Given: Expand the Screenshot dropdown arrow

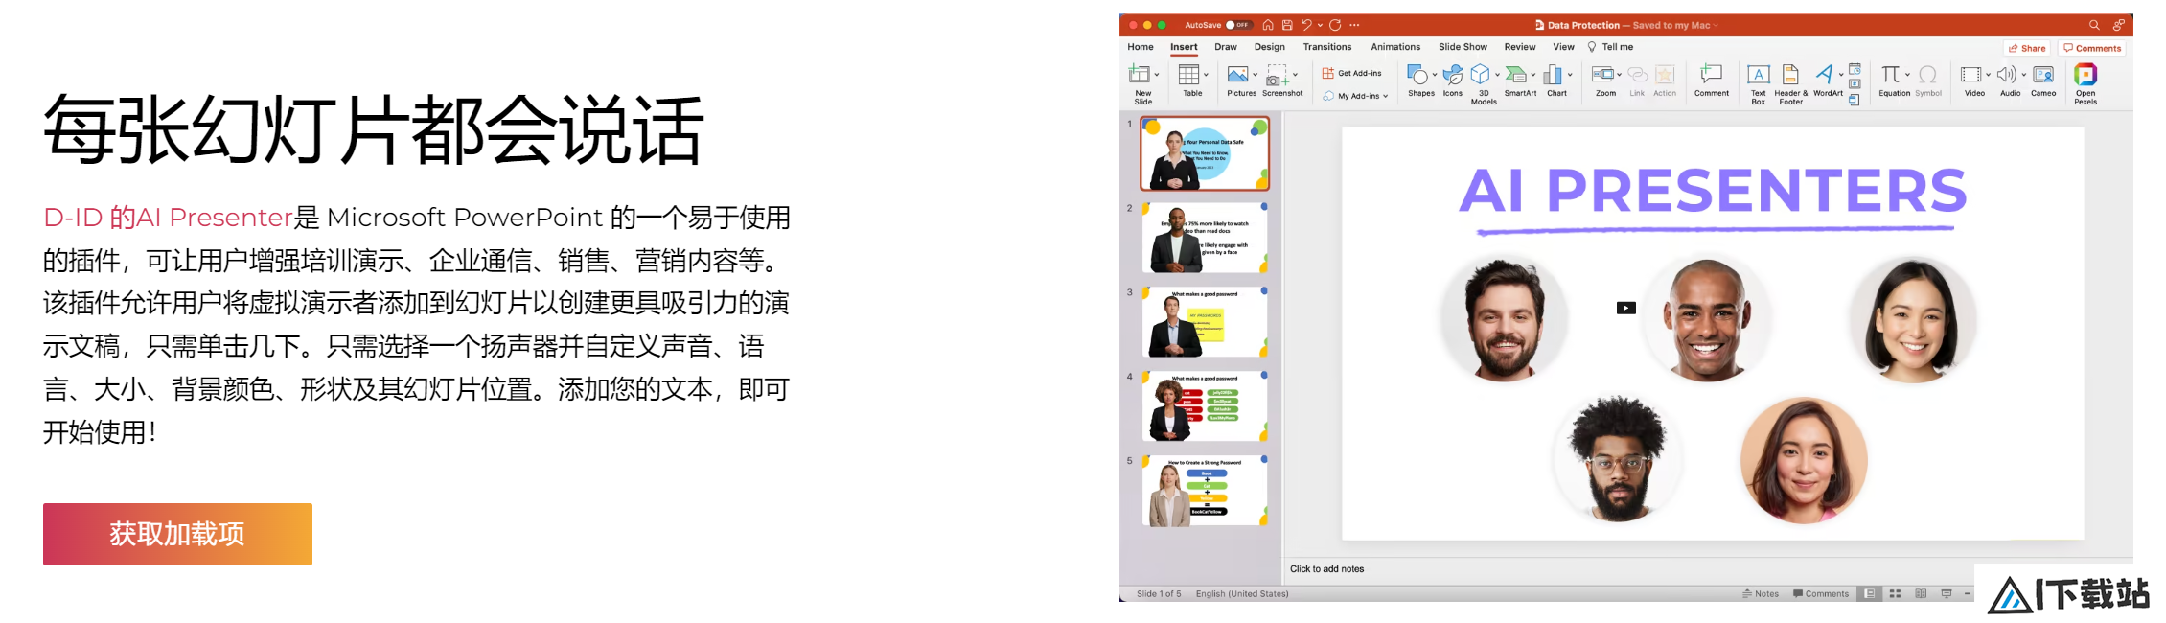Looking at the screenshot, I should (x=1295, y=75).
